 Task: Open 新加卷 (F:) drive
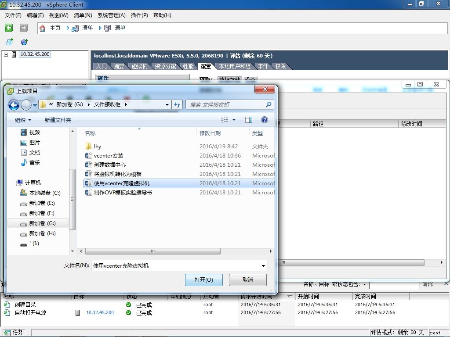pyautogui.click(x=37, y=213)
